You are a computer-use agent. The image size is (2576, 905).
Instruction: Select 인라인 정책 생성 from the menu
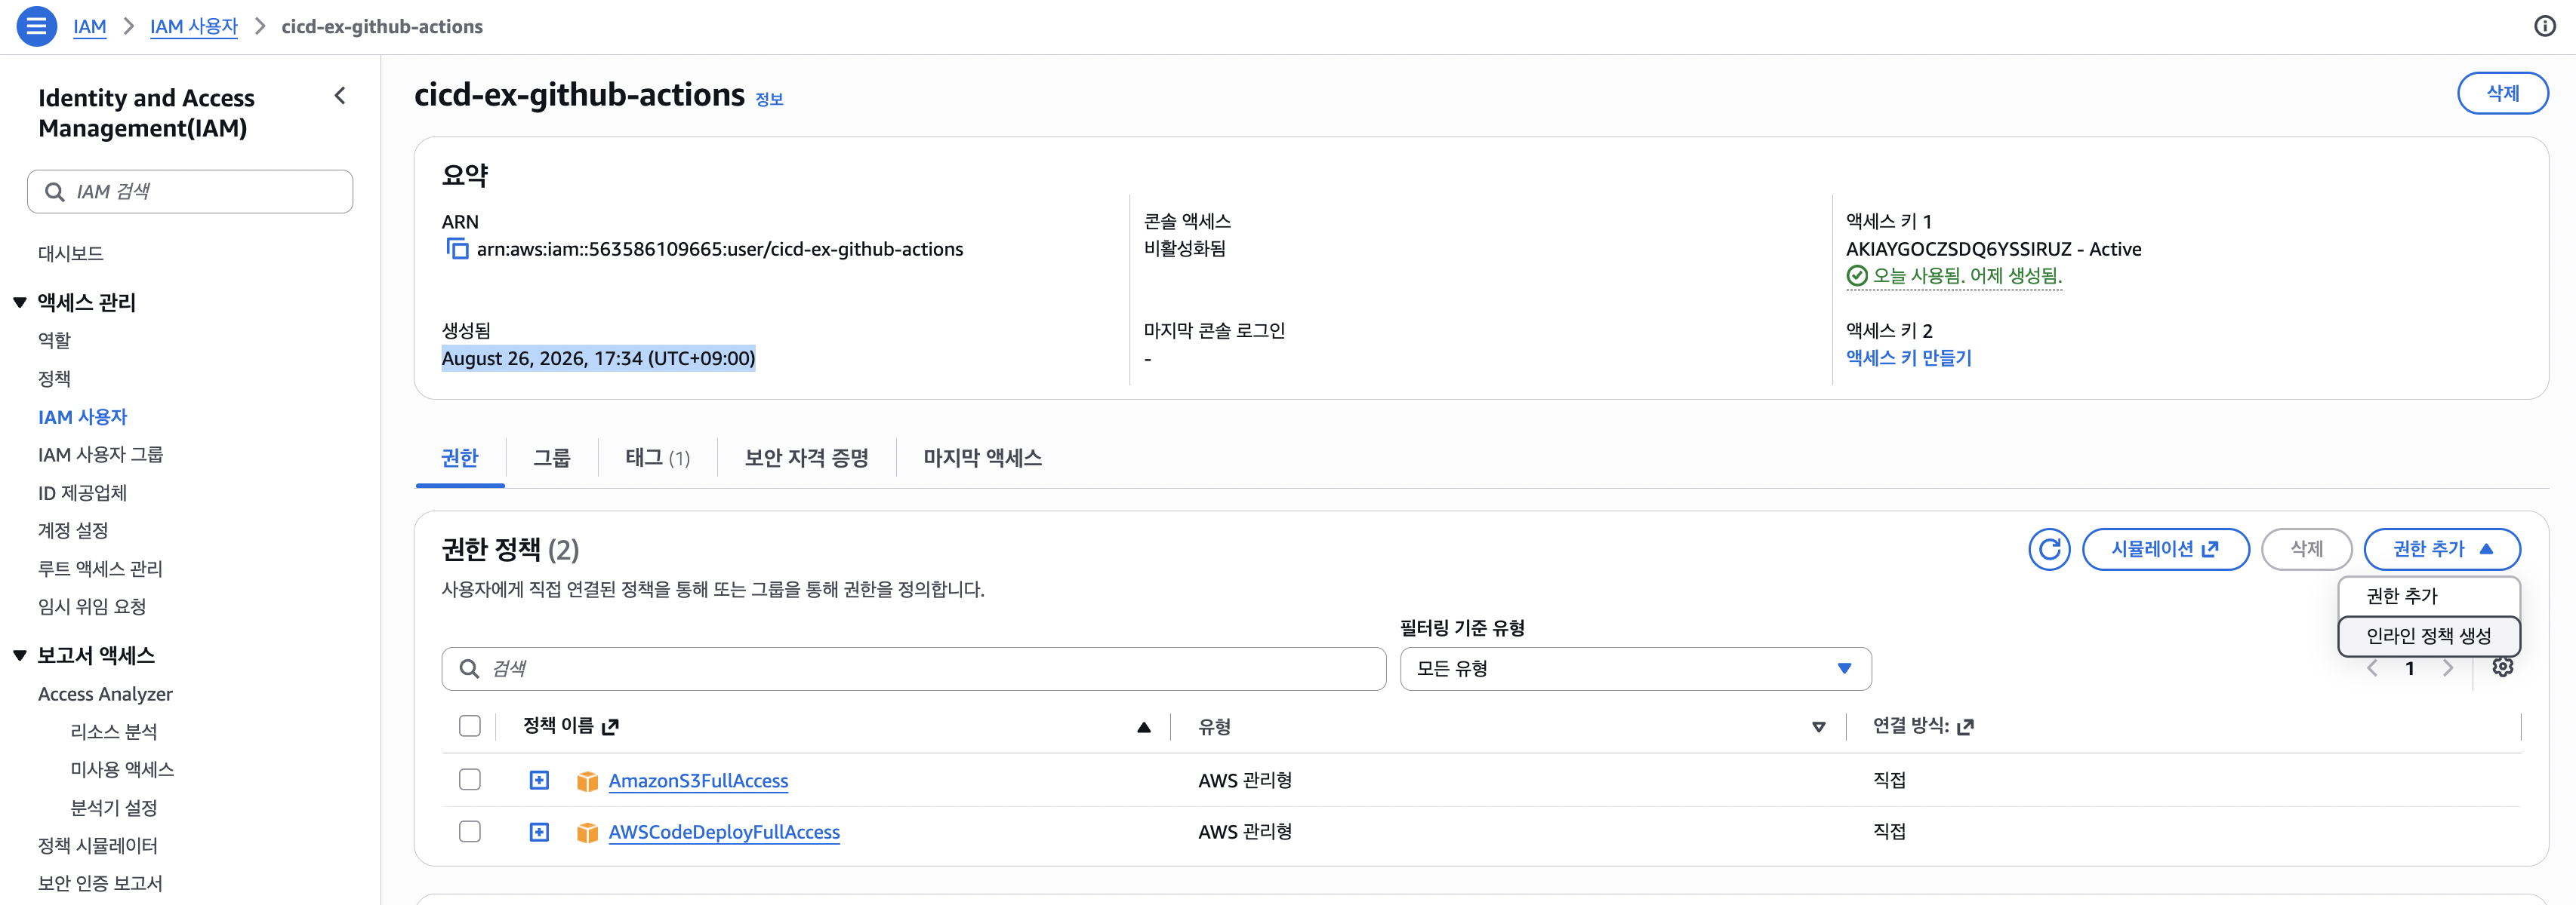click(x=2428, y=635)
